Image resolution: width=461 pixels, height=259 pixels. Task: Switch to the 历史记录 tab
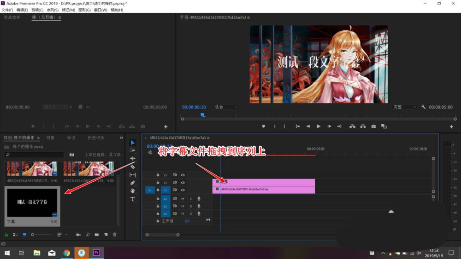click(96, 138)
